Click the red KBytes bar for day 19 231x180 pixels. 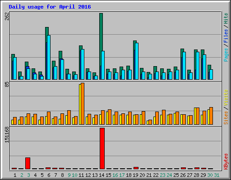click(136, 168)
